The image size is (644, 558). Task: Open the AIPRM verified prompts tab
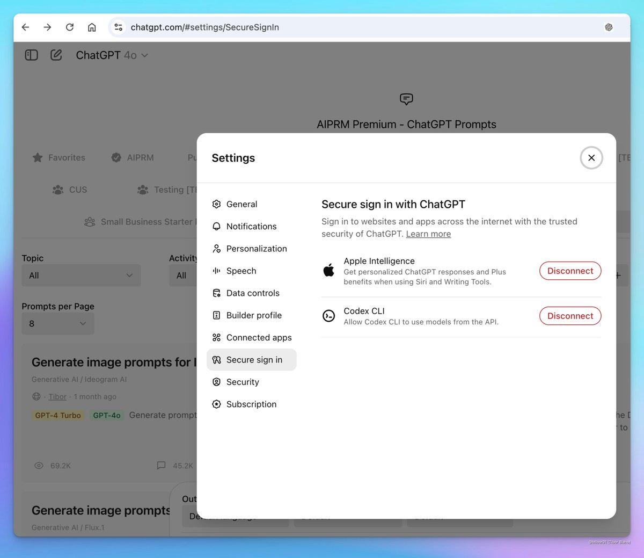click(133, 157)
